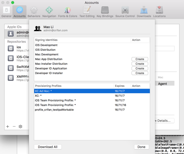This screenshot has width=184, height=154.
Task: Select the admin@ Apple ID account
Action: point(17,34)
